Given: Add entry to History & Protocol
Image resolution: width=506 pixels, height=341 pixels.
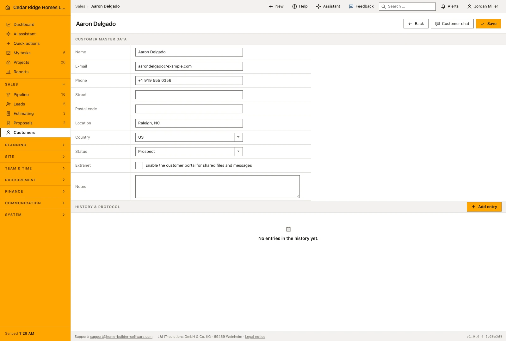Looking at the screenshot, I should point(484,207).
